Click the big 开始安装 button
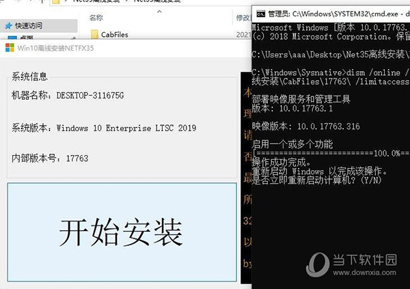This screenshot has height=289, width=410. 122,232
